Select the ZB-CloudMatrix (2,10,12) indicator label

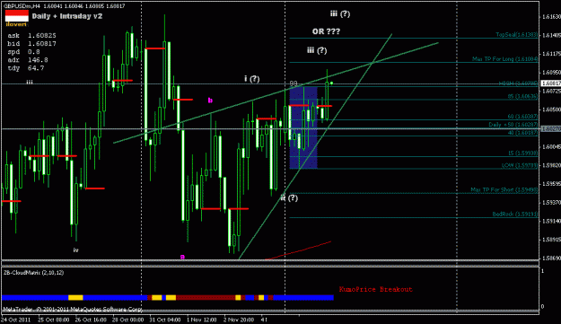(33, 273)
